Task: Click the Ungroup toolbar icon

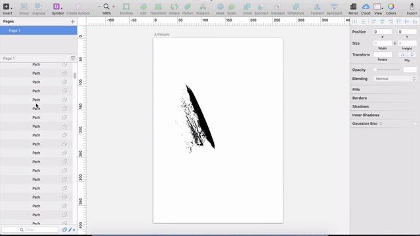Action: [x=38, y=7]
